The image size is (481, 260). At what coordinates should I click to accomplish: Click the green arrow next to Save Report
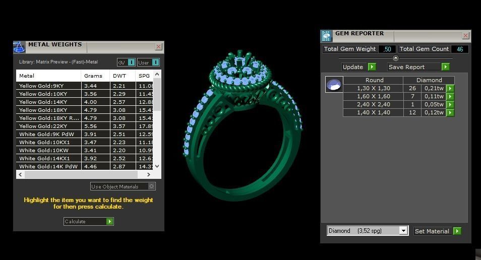point(445,67)
